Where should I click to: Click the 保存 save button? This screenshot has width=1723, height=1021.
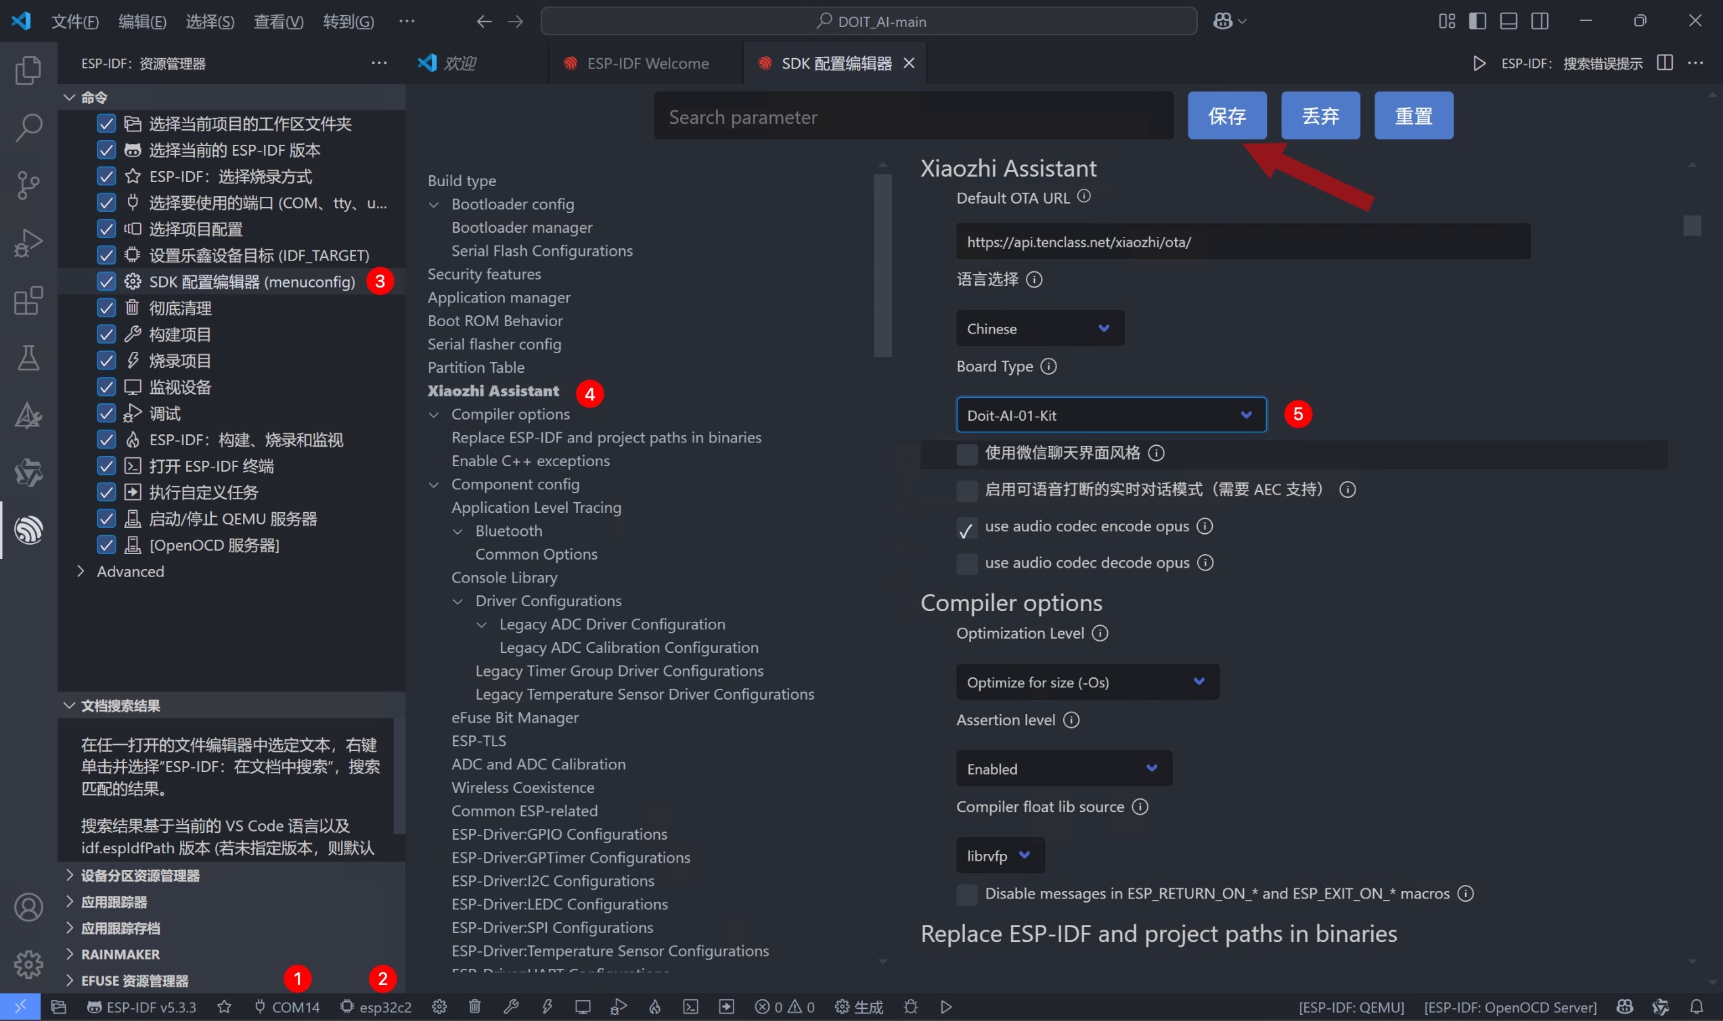[x=1226, y=116]
